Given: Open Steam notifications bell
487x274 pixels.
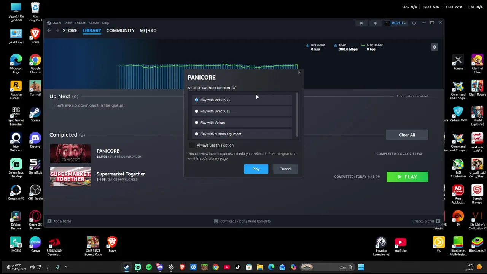Looking at the screenshot, I should point(375,23).
